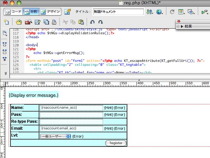Open the Visual Aids eye menu
Image resolution: width=210 pixels, height=158 pixels.
pyautogui.click(x=191, y=12)
